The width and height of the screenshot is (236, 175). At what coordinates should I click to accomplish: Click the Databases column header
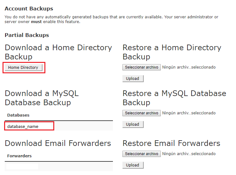pyautogui.click(x=18, y=115)
